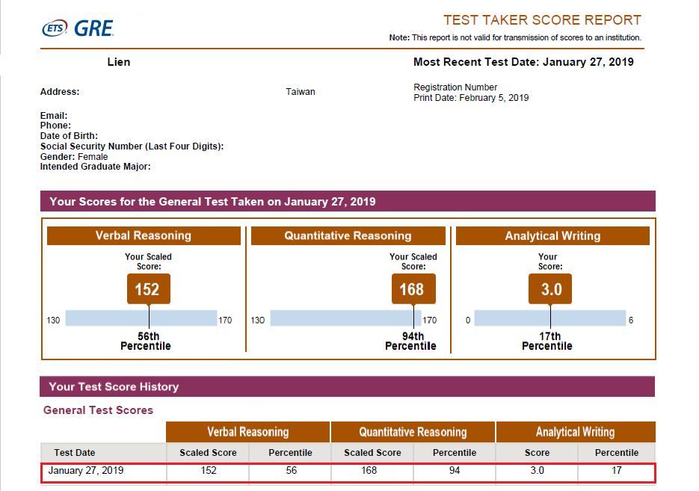This screenshot has width=699, height=491.
Task: Click the Analytical Writing panel header in scores box
Action: 552,235
